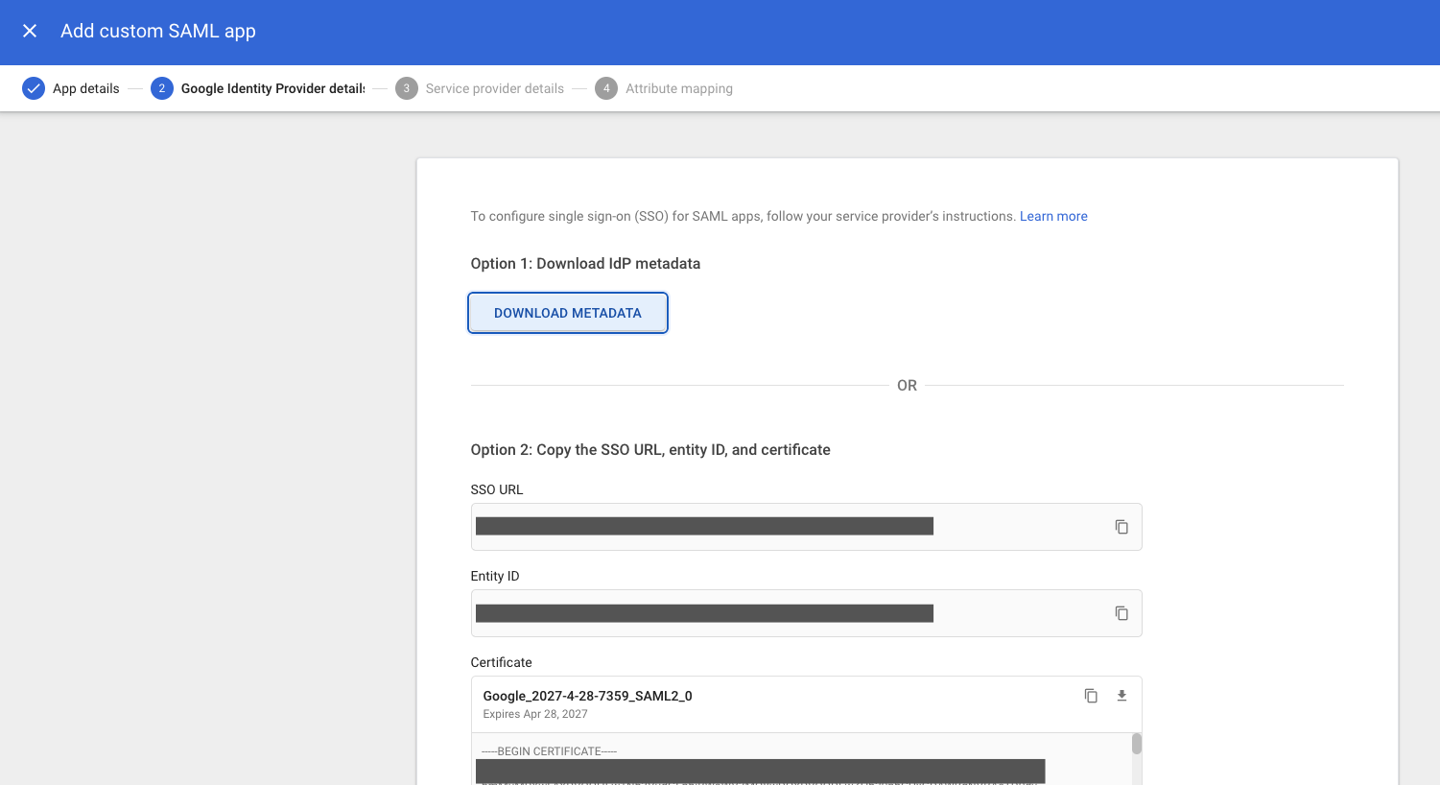Viewport: 1440px width, 785px height.
Task: Click the checkmark icon for App details
Action: pos(34,88)
